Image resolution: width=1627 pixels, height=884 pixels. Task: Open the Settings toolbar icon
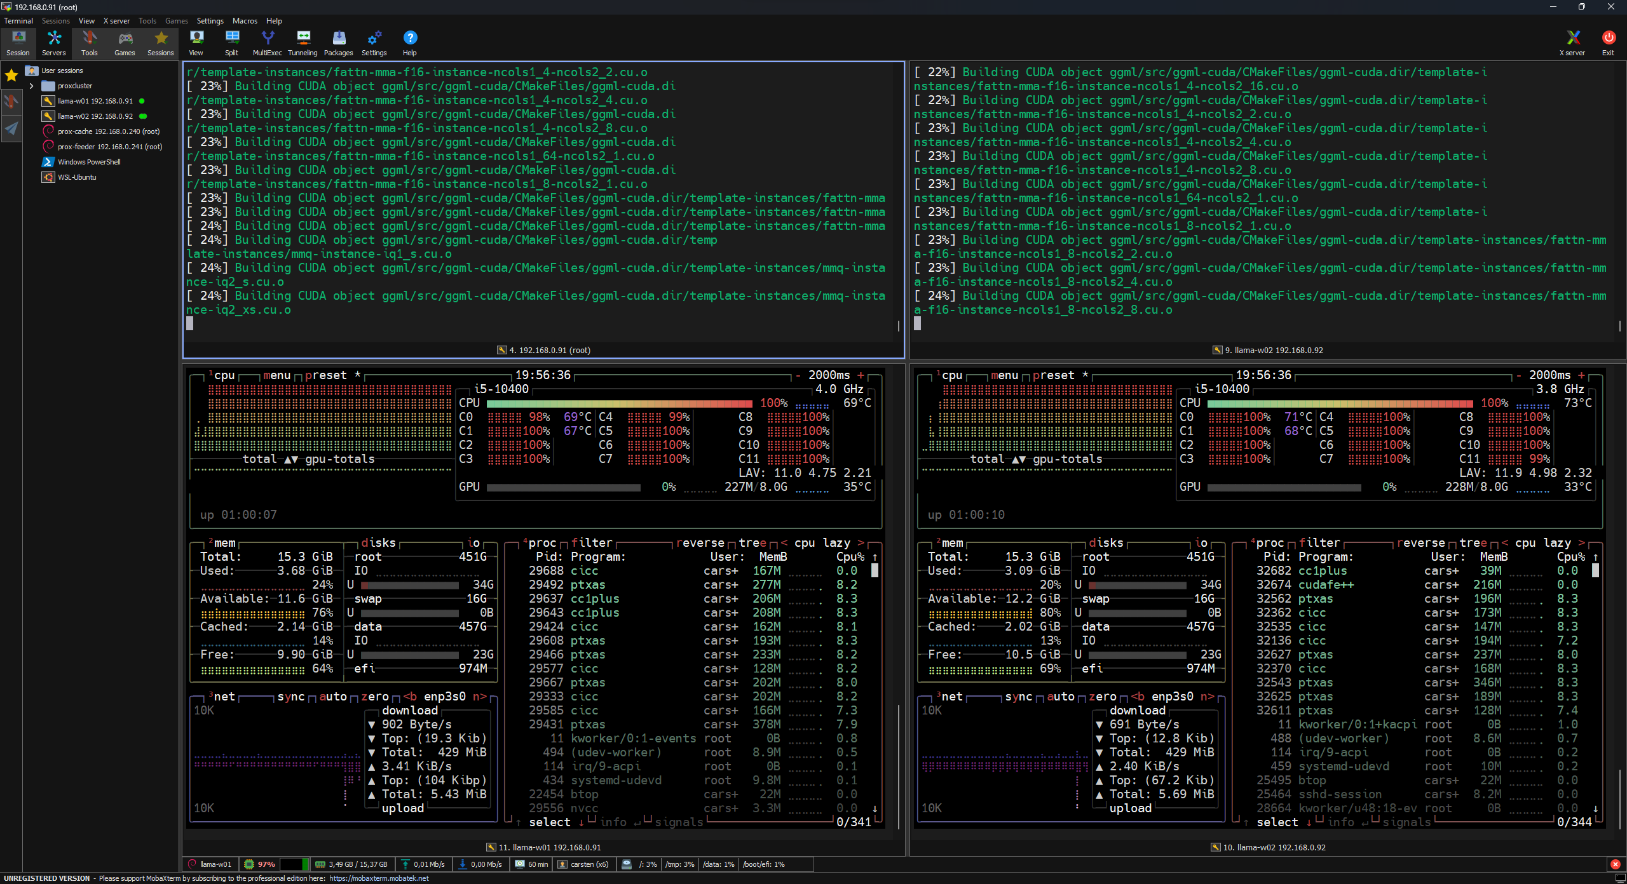(374, 43)
